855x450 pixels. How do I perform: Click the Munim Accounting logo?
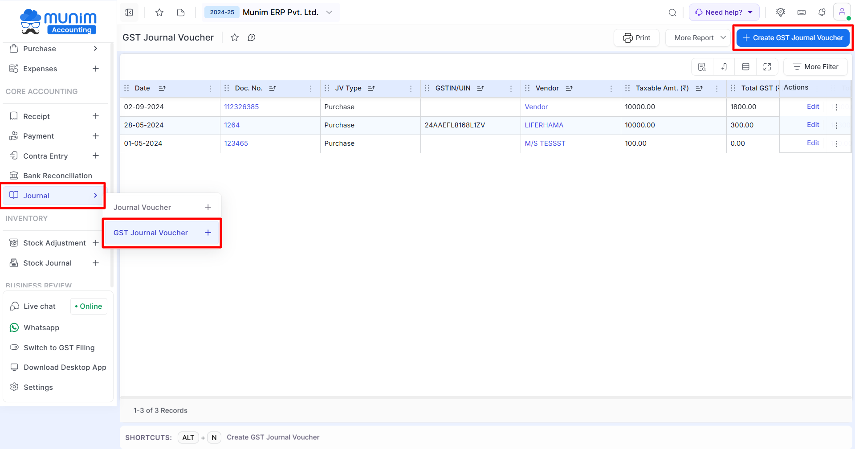tap(58, 21)
